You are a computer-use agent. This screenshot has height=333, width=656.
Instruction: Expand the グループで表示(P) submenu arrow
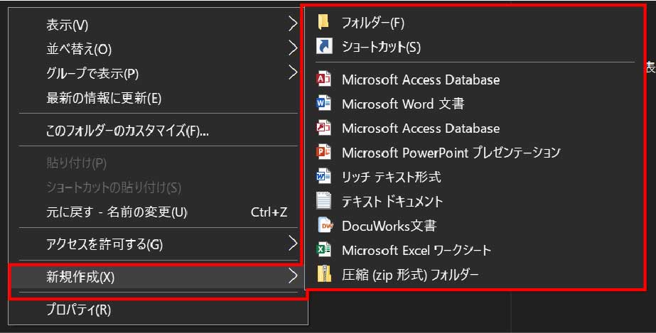(293, 72)
